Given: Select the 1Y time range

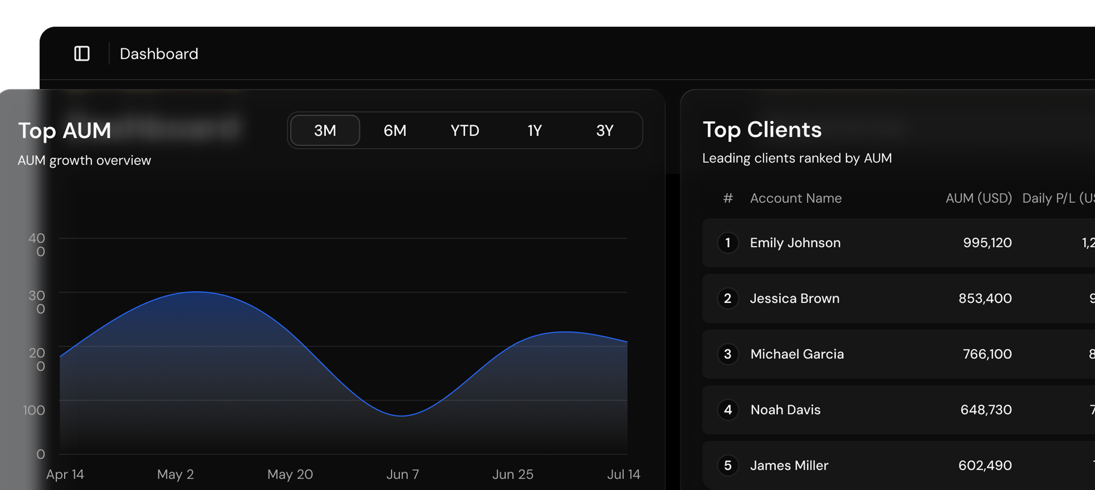Looking at the screenshot, I should [535, 130].
